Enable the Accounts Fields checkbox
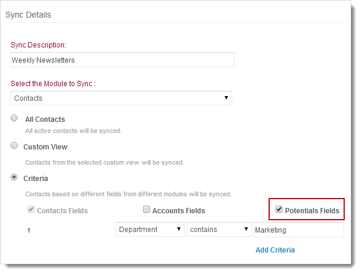This screenshot has height=273, width=360. (x=147, y=209)
